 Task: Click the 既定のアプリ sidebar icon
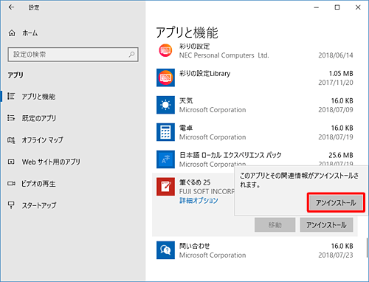pyautogui.click(x=11, y=118)
